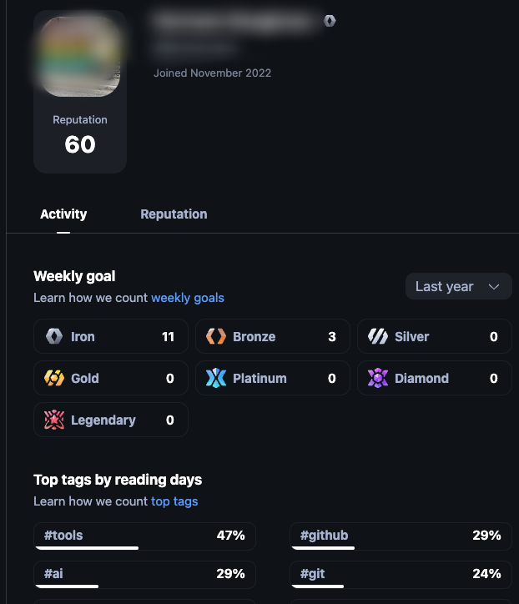The height and width of the screenshot is (604, 519).
Task: Switch to the Reputation tab
Action: 174,214
